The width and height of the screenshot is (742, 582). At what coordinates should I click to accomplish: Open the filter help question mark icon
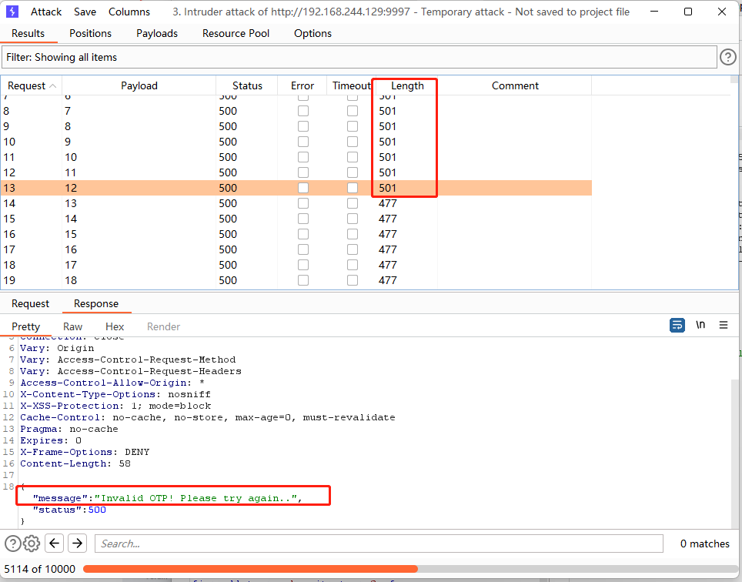tap(727, 57)
